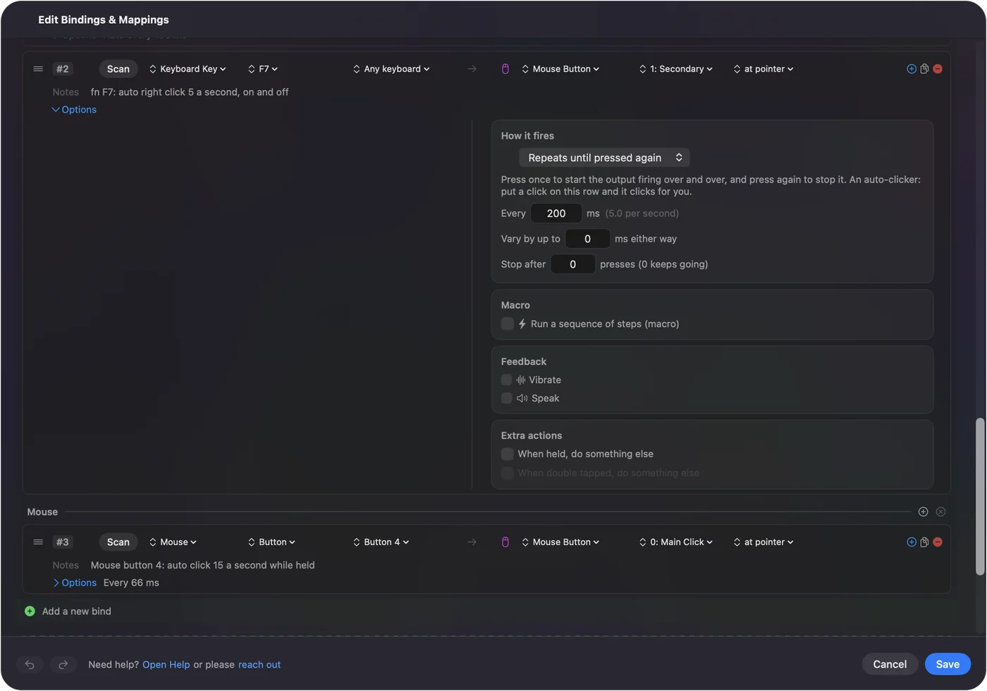Click the undo arrow in the footer
This screenshot has width=987, height=691.
[x=30, y=665]
